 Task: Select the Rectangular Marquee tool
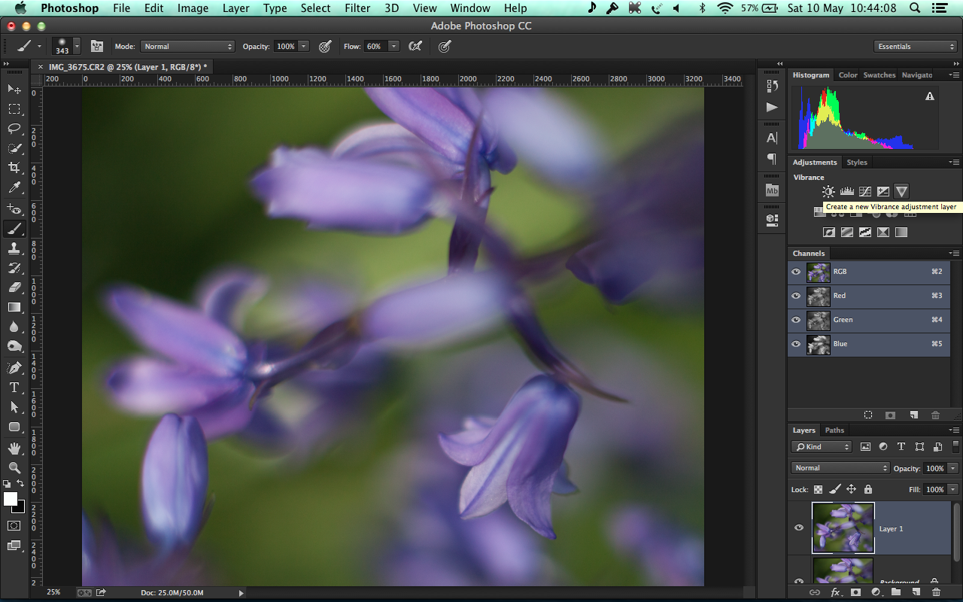(x=14, y=109)
